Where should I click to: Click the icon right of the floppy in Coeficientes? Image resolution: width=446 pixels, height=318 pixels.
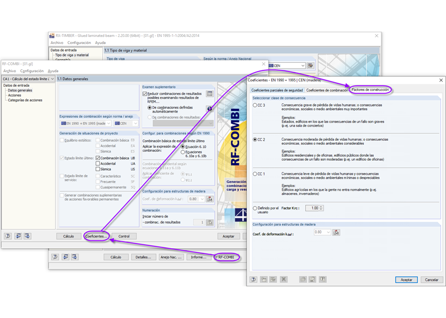click(x=323, y=280)
